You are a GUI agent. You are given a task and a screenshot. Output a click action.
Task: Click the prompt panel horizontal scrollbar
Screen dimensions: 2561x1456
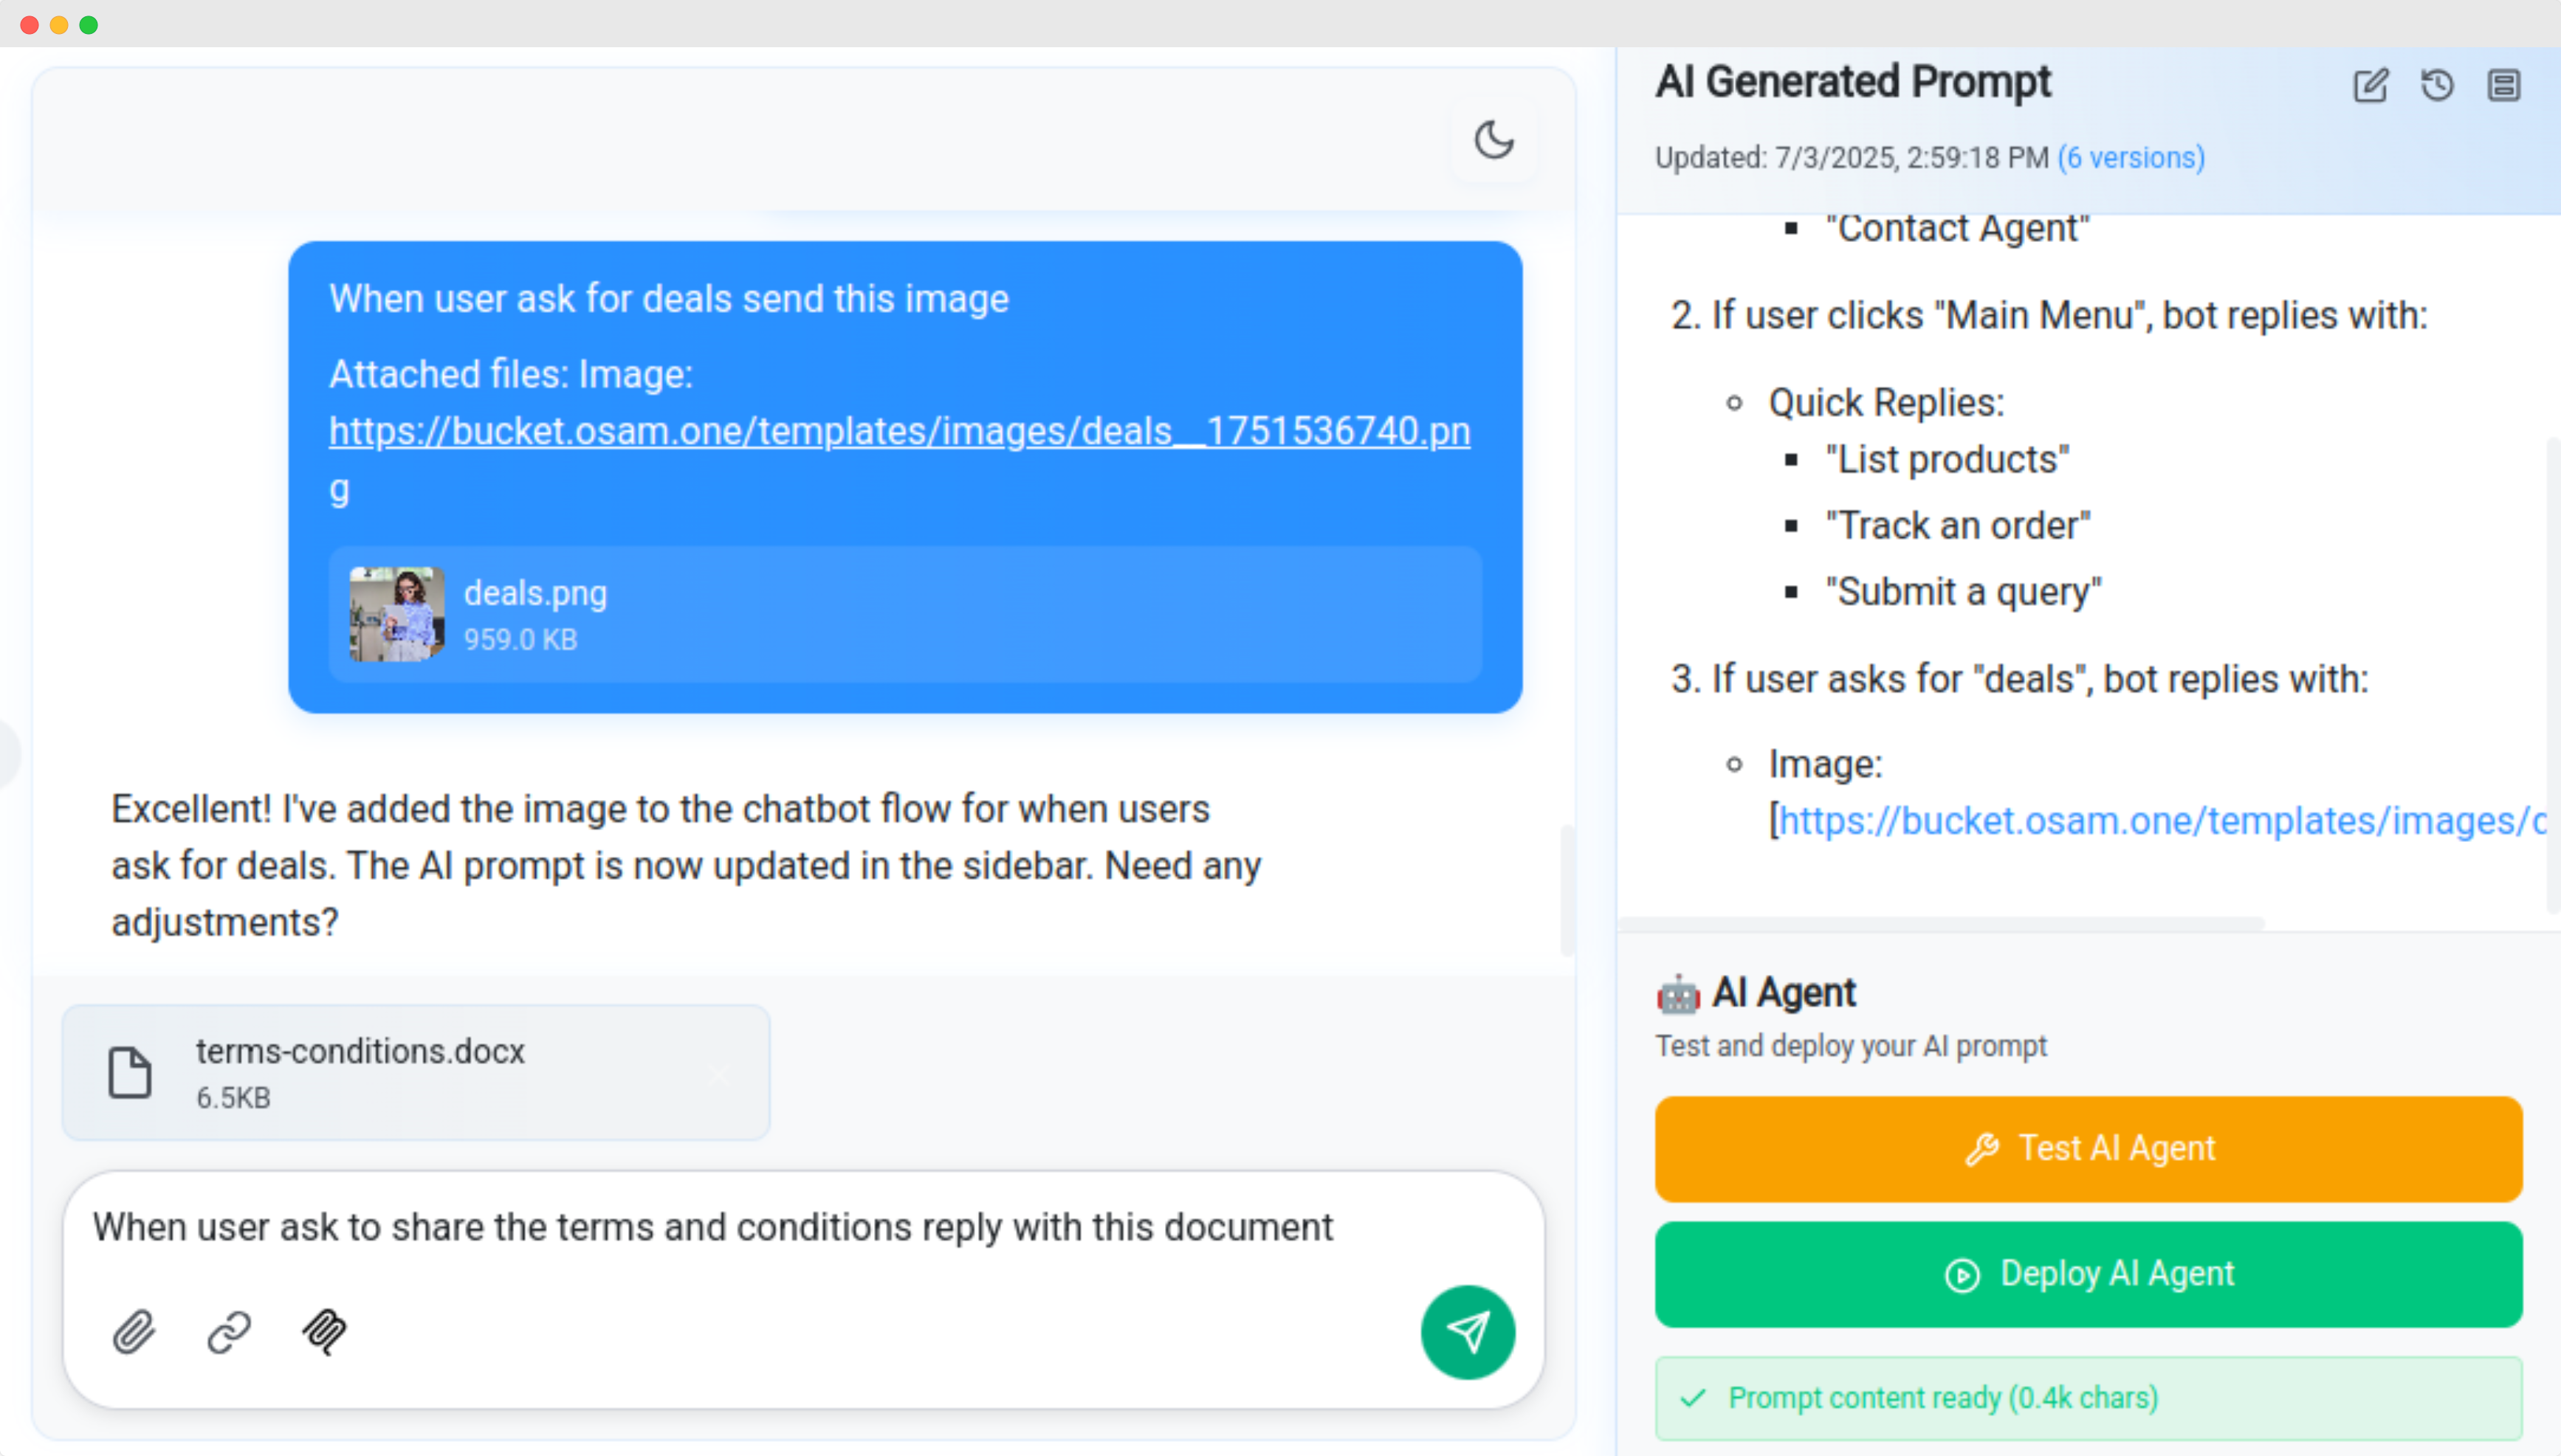click(x=1941, y=922)
